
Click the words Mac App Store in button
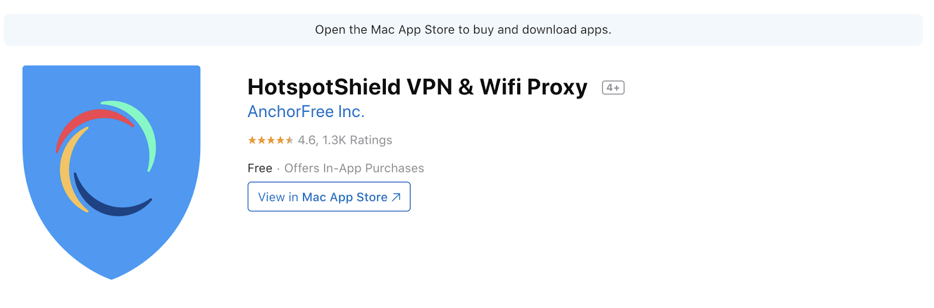click(344, 197)
